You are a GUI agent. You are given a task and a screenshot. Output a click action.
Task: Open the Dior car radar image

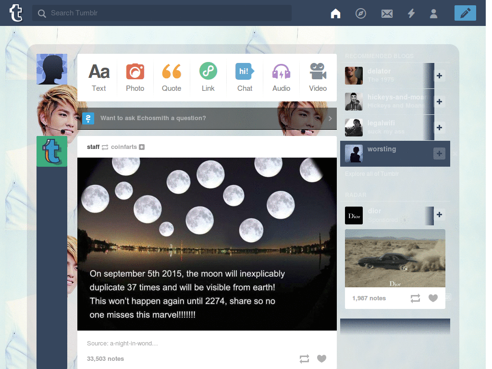pyautogui.click(x=395, y=258)
